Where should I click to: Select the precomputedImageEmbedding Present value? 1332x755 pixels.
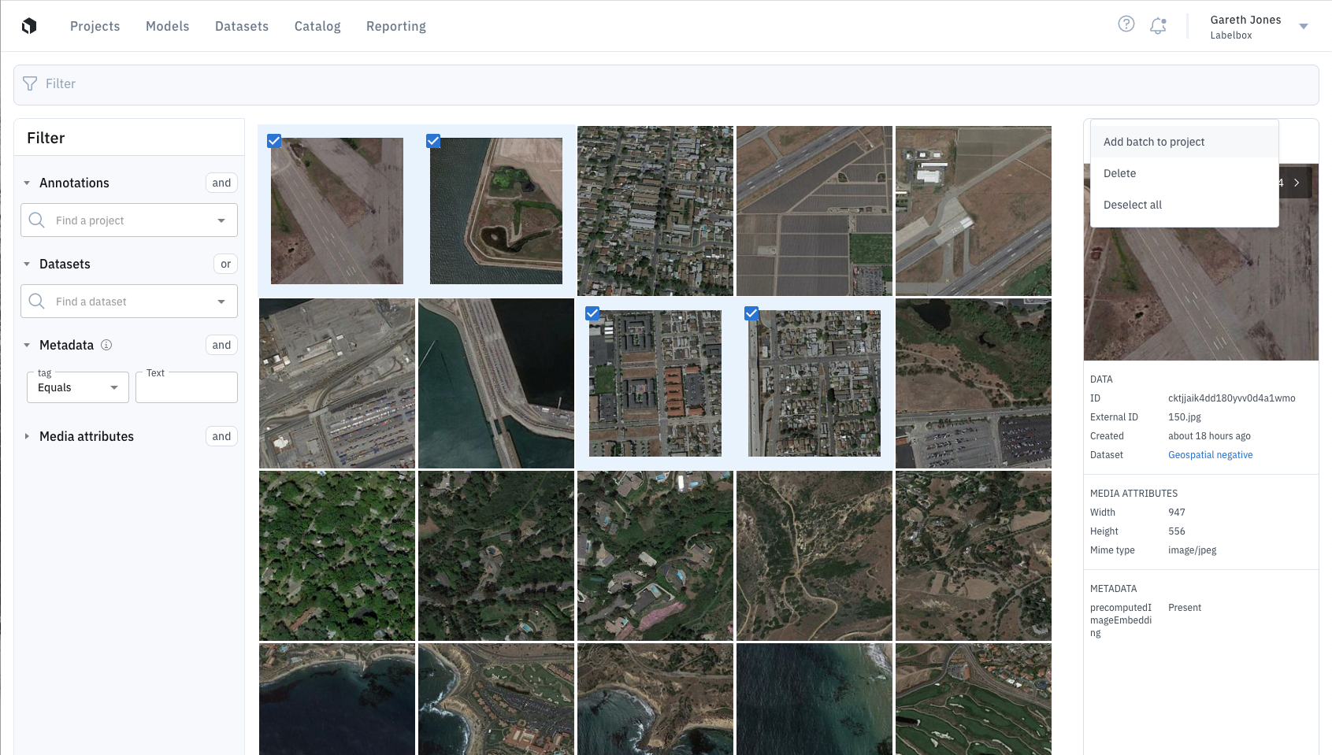[1185, 608]
